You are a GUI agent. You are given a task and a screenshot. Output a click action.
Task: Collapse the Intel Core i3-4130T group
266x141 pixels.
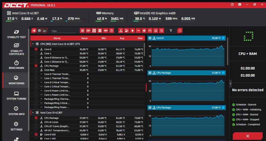tap(33, 112)
